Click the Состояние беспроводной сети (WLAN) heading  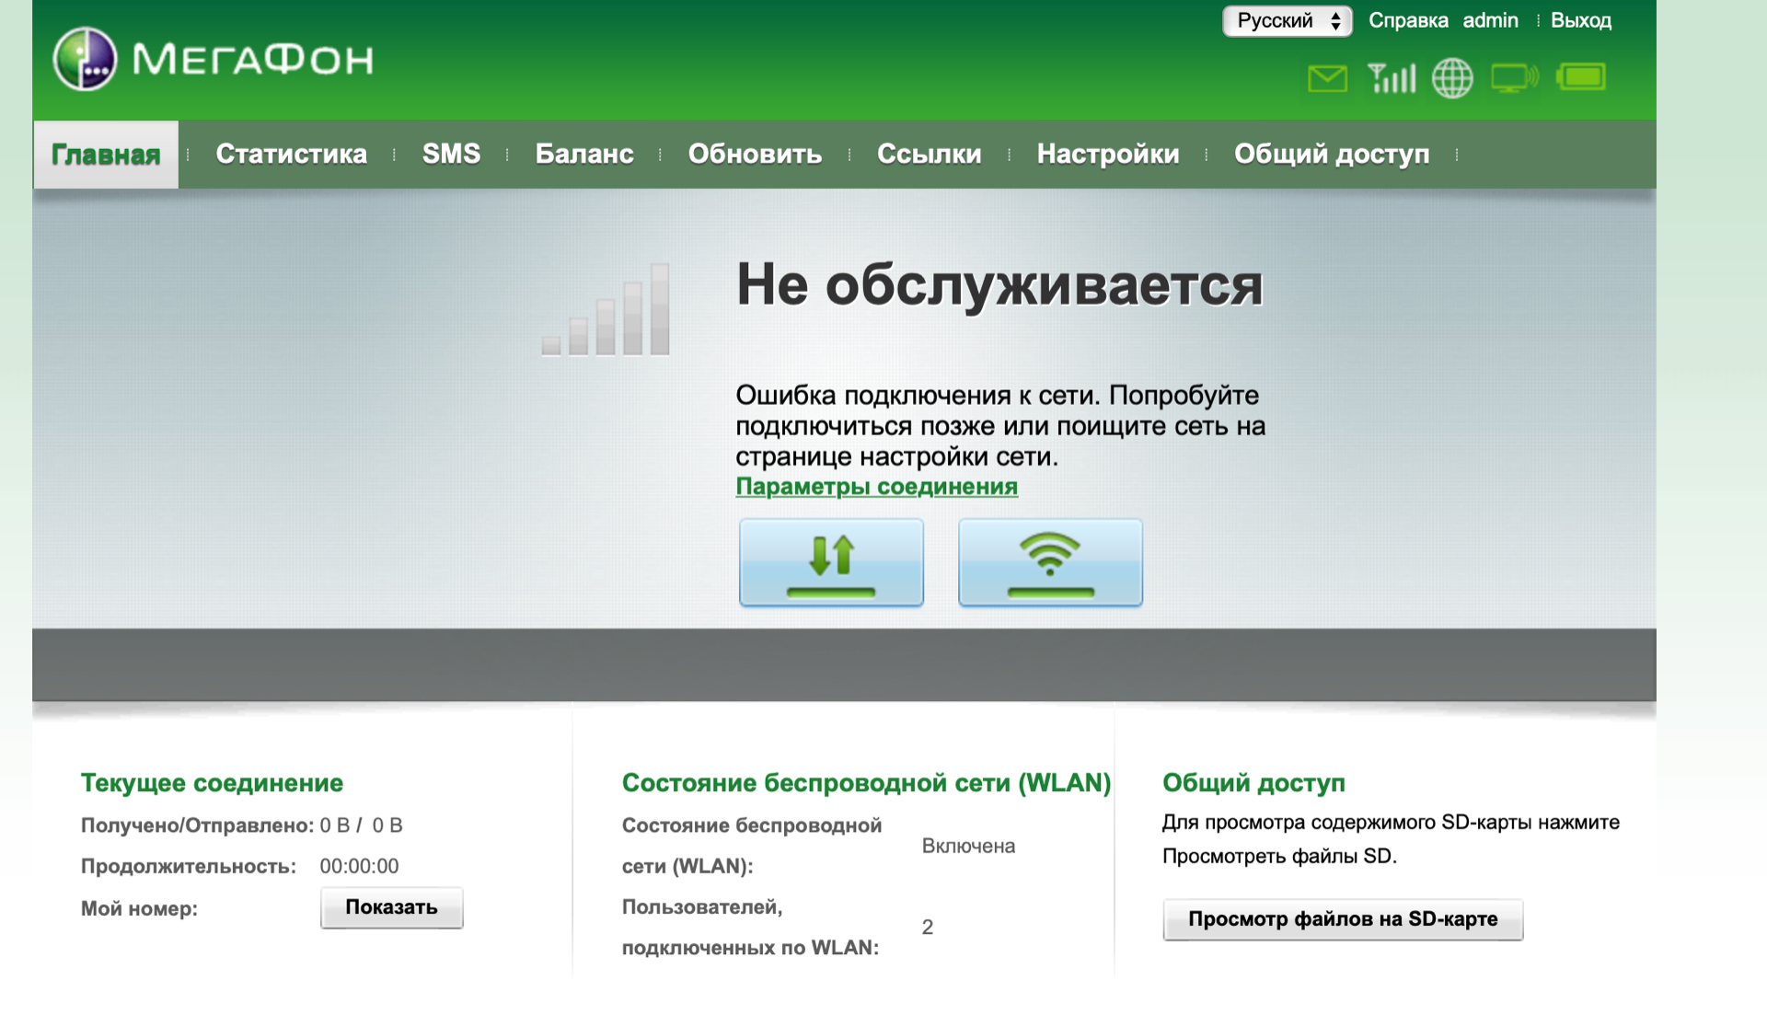click(x=866, y=783)
